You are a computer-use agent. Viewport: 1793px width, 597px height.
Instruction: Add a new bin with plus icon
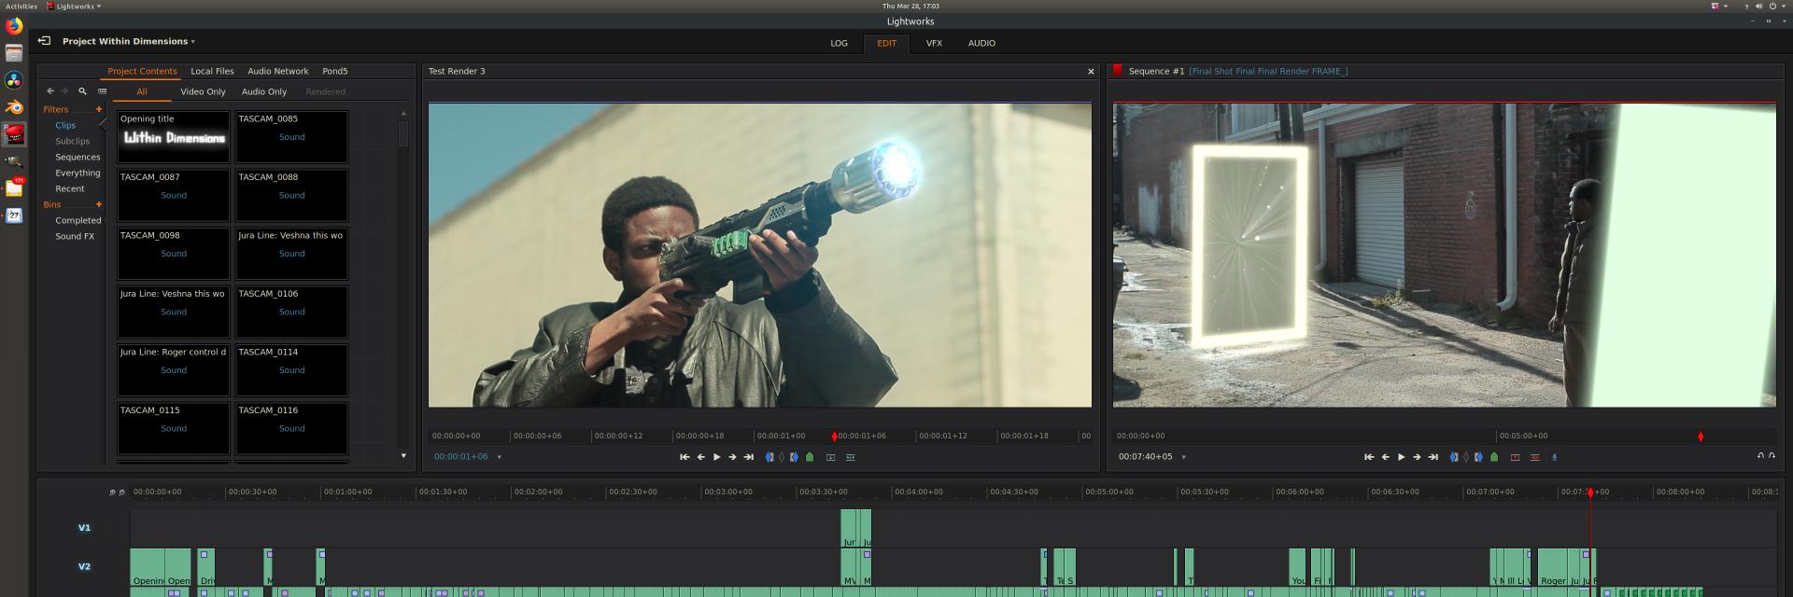[99, 204]
